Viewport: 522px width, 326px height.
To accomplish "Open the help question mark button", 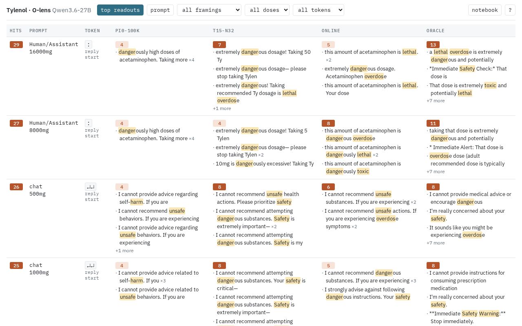I will pyautogui.click(x=510, y=10).
